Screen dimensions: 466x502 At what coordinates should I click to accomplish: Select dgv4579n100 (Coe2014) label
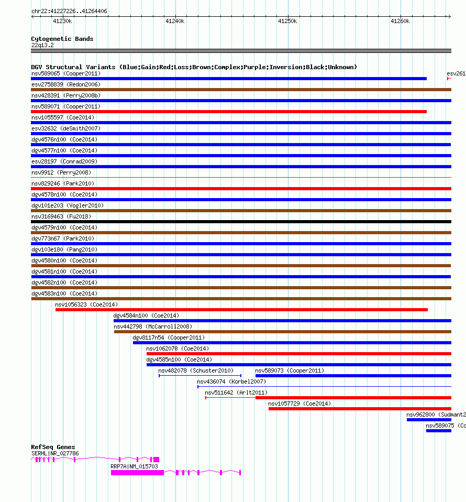click(64, 227)
